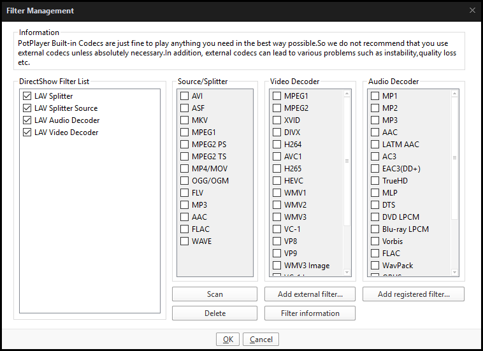The height and width of the screenshot is (351, 483).
Task: Check the TrueHD audio decoder
Action: pos(375,181)
